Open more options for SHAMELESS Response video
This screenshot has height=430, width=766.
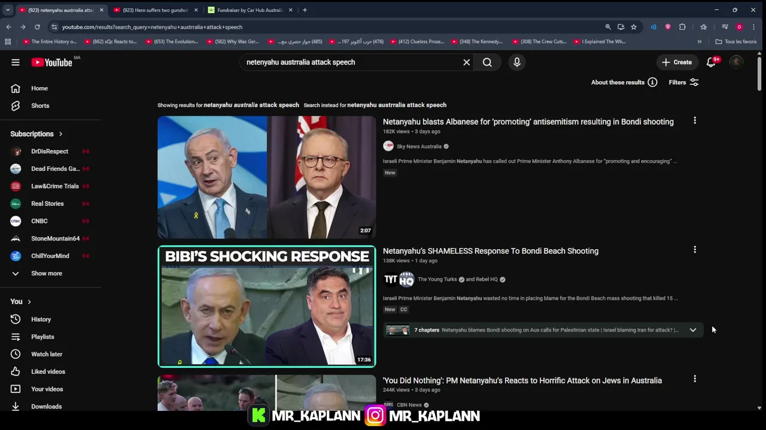point(695,250)
